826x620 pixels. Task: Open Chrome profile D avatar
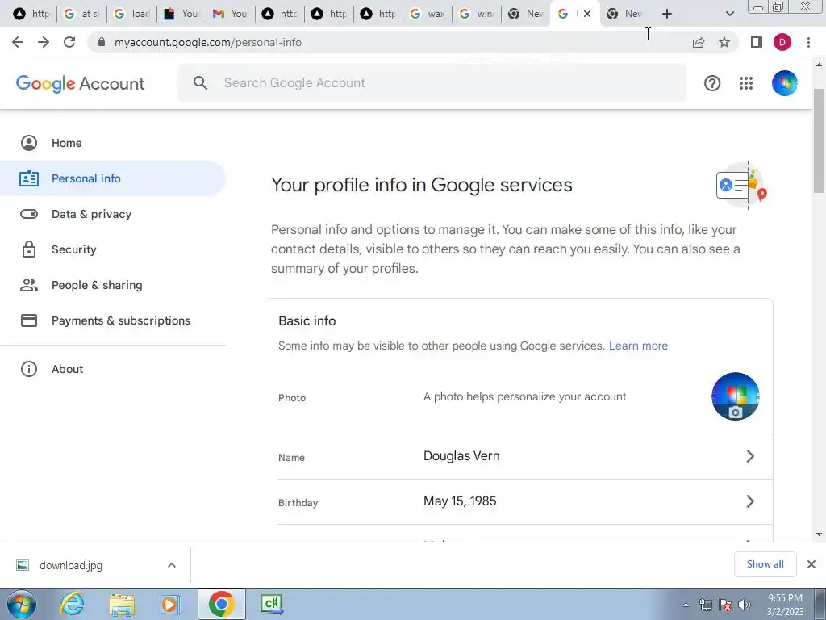[782, 42]
